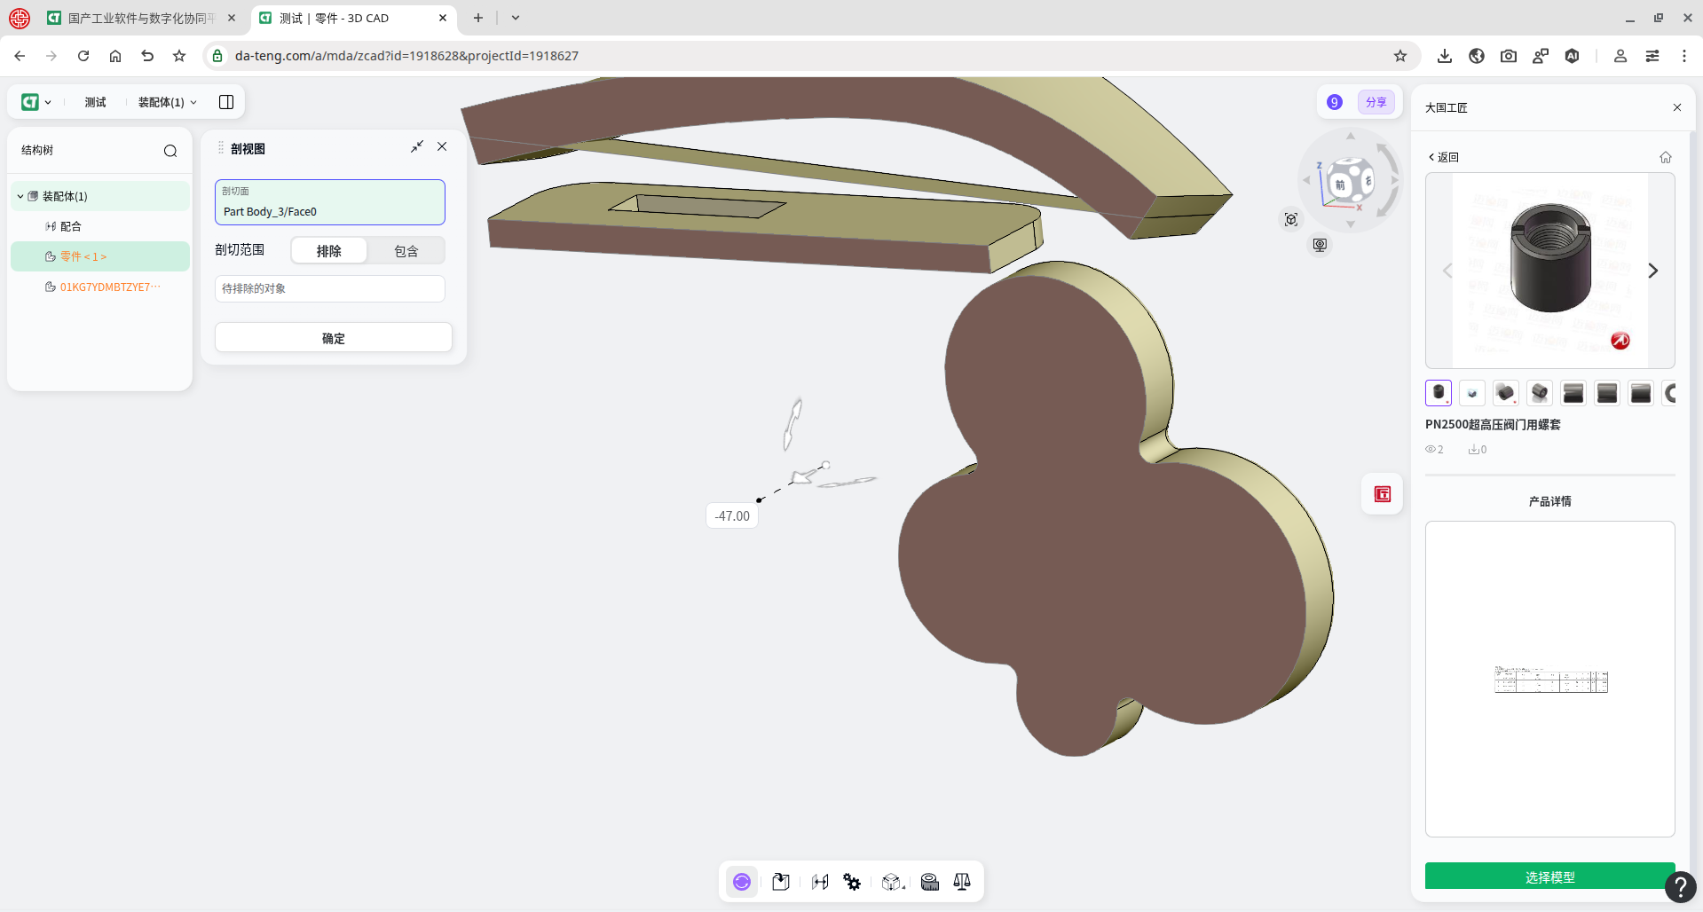
Task: Click the view cube down arrow
Action: click(1351, 224)
